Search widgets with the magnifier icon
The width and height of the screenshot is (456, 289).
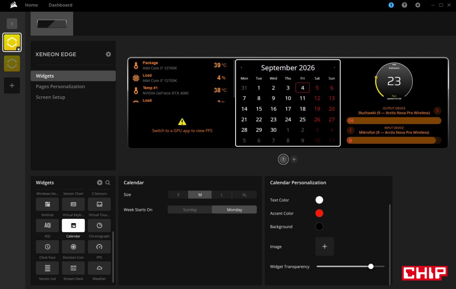point(108,183)
